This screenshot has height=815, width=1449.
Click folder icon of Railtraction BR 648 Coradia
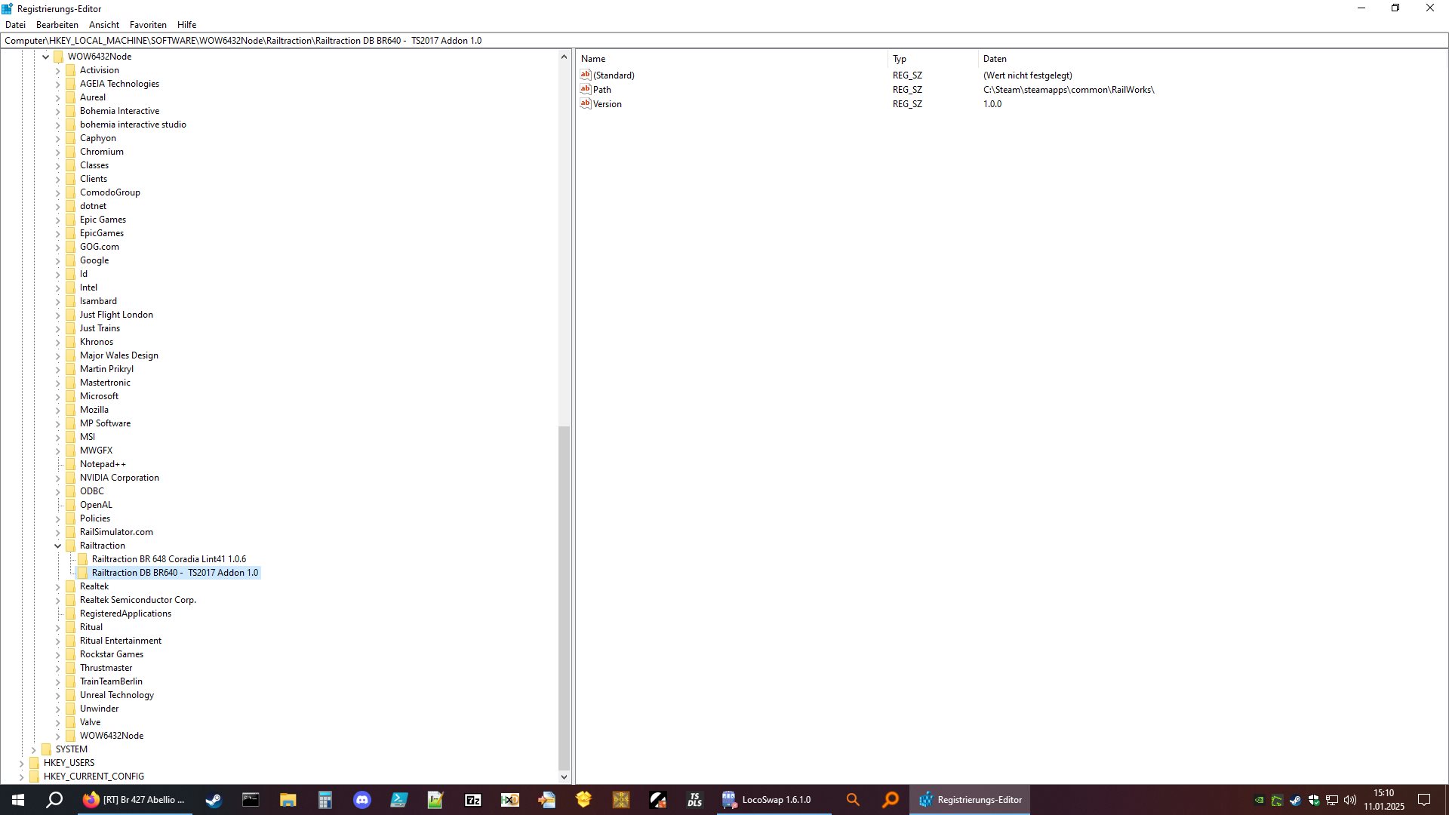point(83,559)
